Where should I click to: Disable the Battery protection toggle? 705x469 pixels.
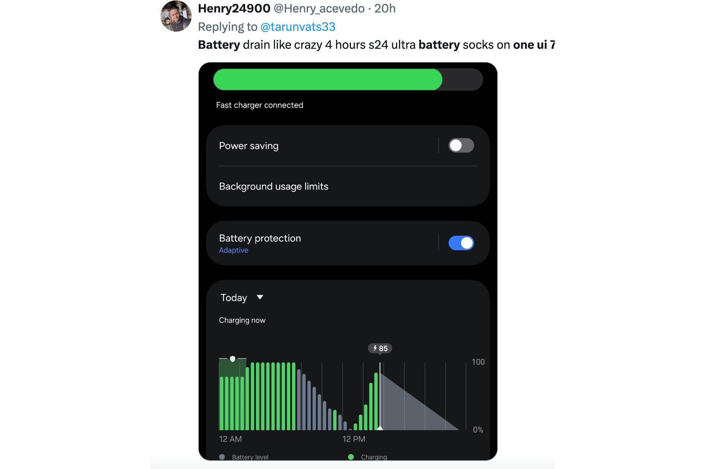pos(461,243)
